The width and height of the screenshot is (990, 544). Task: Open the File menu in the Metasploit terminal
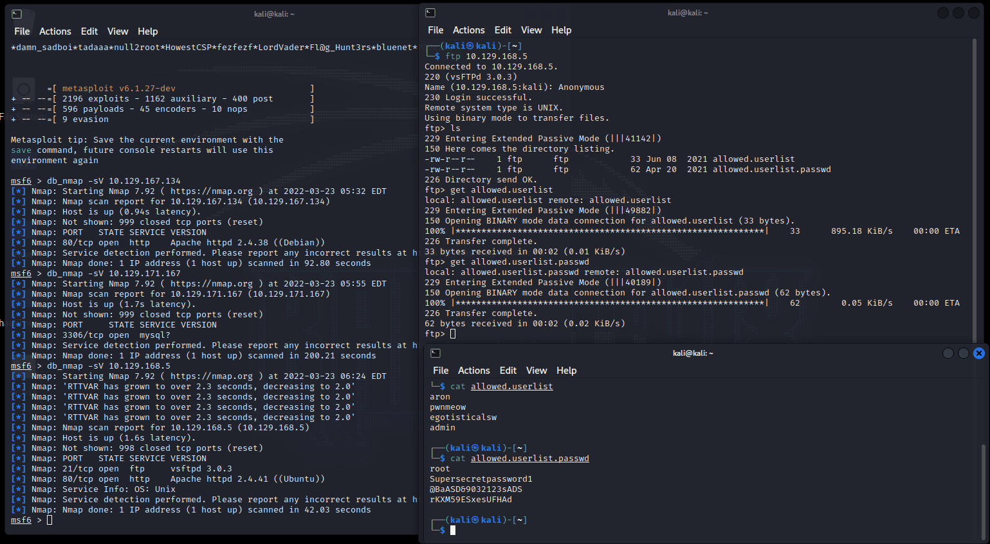pyautogui.click(x=22, y=31)
